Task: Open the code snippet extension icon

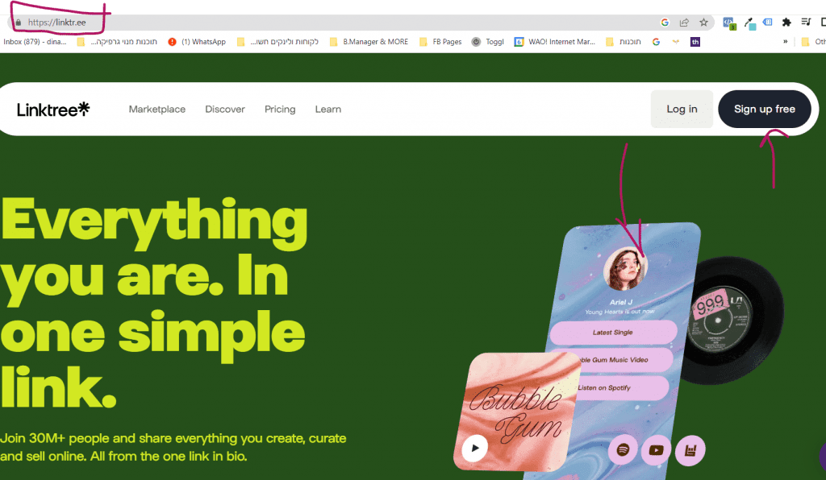Action: click(x=729, y=23)
